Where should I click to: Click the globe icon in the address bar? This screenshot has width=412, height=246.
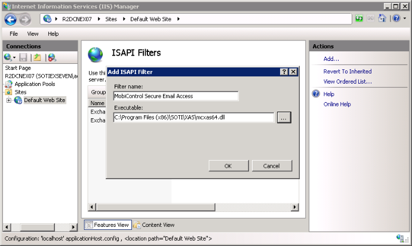[47, 19]
